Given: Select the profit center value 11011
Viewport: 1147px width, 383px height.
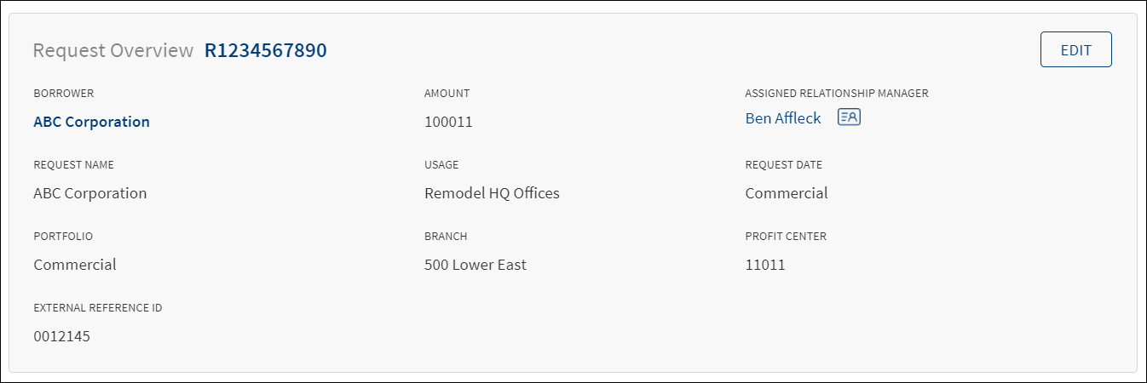Looking at the screenshot, I should [x=765, y=265].
